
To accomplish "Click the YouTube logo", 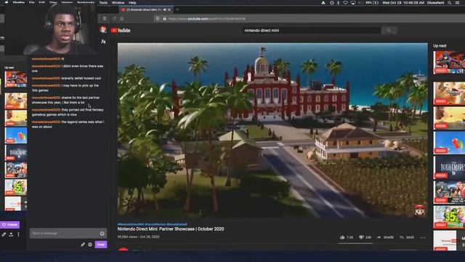I will (x=121, y=31).
